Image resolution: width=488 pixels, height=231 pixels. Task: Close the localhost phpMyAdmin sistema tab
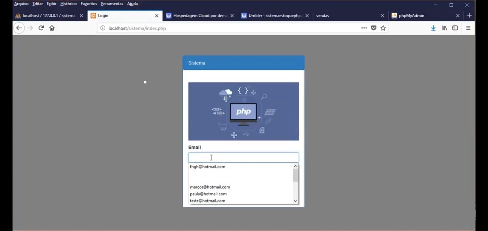(x=81, y=15)
